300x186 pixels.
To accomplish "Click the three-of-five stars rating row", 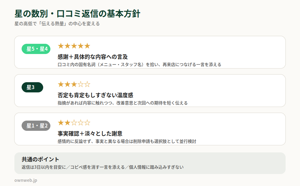I will (74, 84).
